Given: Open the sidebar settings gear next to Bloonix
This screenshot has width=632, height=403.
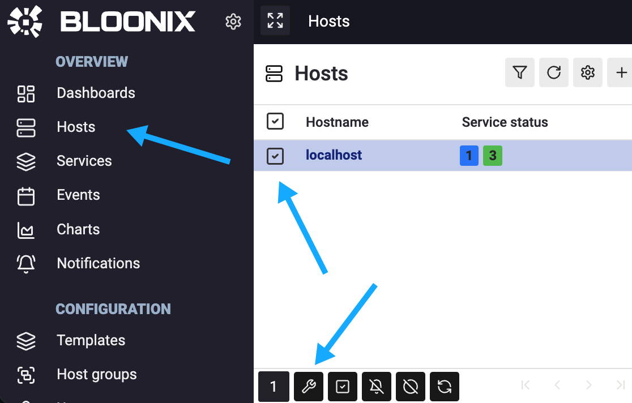Looking at the screenshot, I should click(233, 22).
